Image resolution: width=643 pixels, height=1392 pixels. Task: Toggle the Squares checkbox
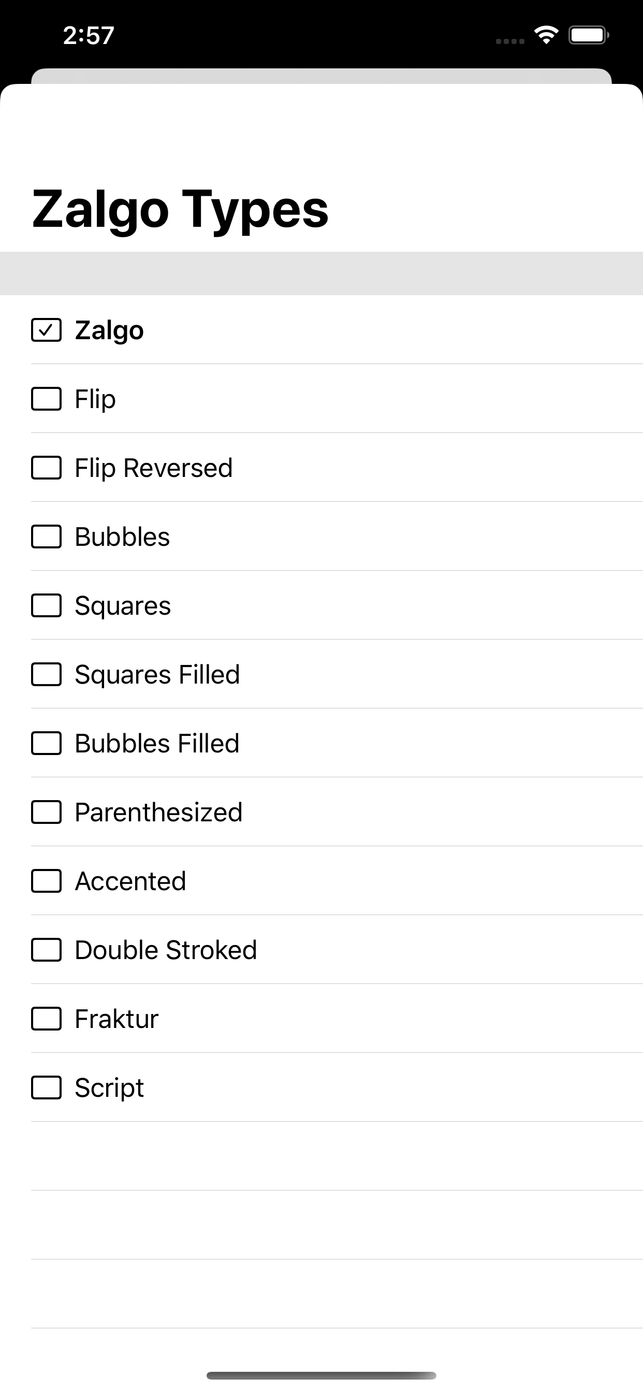click(x=46, y=605)
